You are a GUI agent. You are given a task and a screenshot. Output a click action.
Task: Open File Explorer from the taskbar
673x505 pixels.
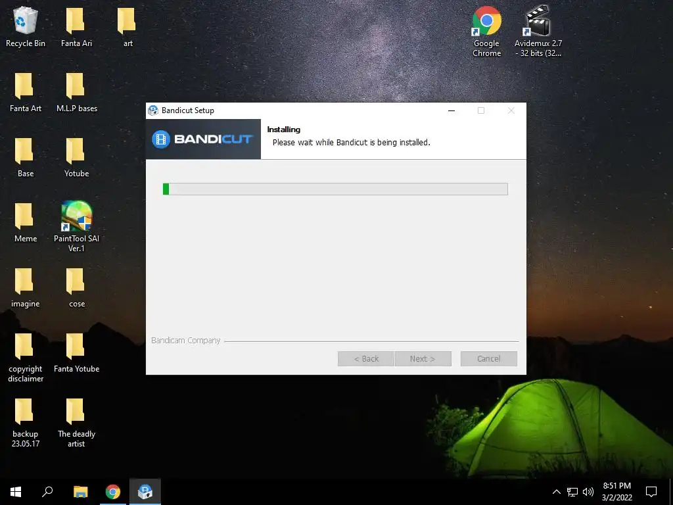[80, 492]
